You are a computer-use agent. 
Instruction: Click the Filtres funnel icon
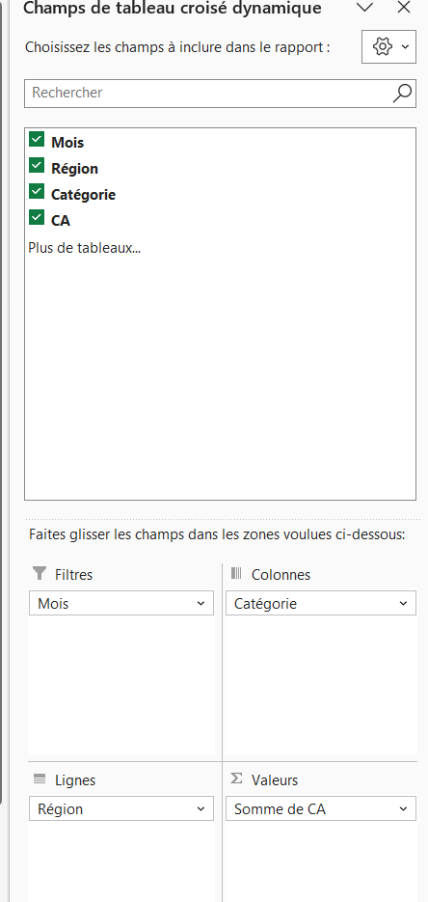coord(40,573)
